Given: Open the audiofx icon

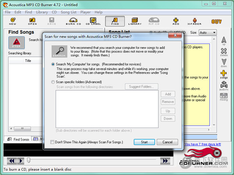Looking at the screenshot, I should coord(224,86).
